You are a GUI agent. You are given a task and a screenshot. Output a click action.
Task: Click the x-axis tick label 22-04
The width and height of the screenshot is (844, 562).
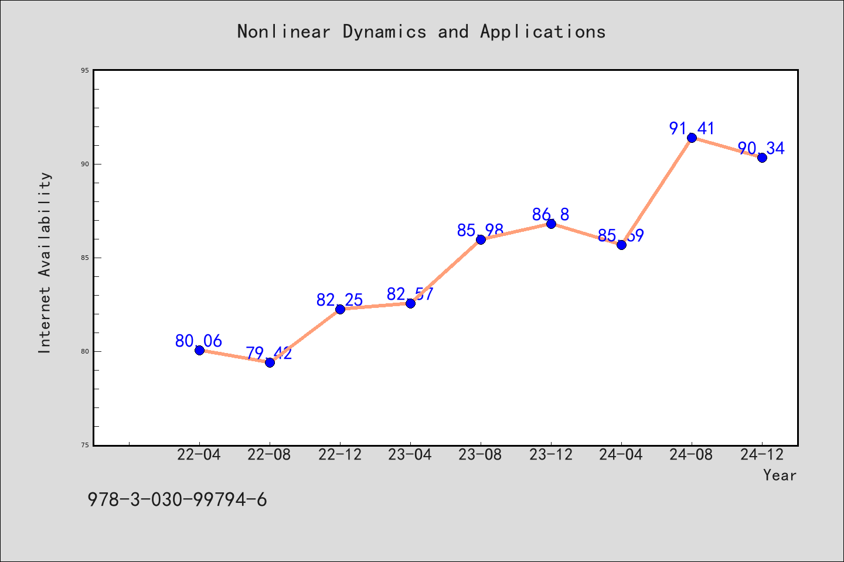(199, 455)
